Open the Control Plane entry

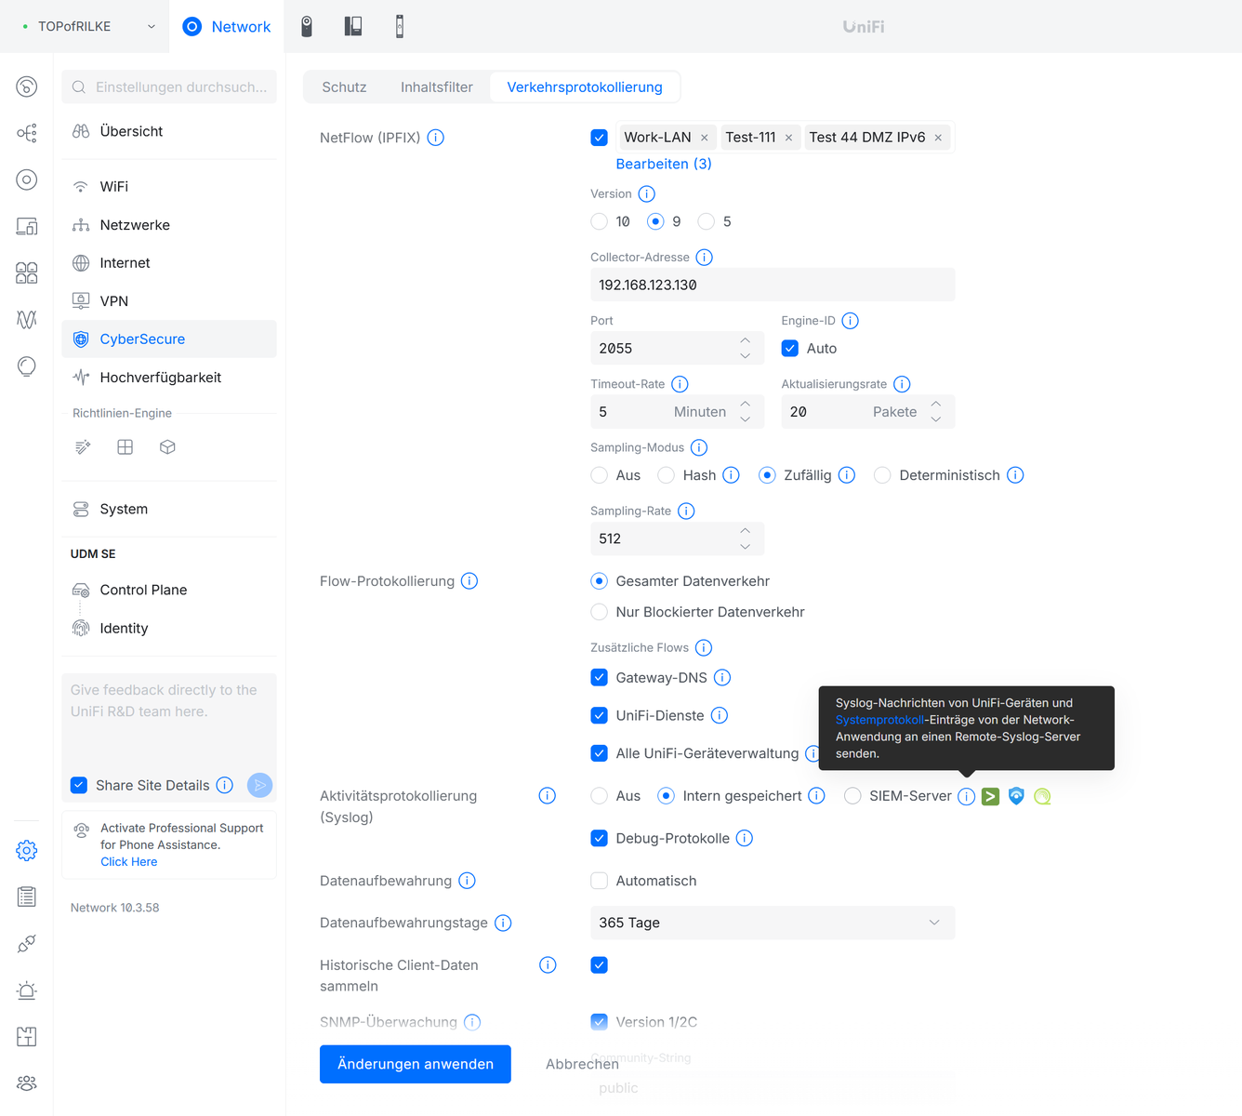coord(169,591)
